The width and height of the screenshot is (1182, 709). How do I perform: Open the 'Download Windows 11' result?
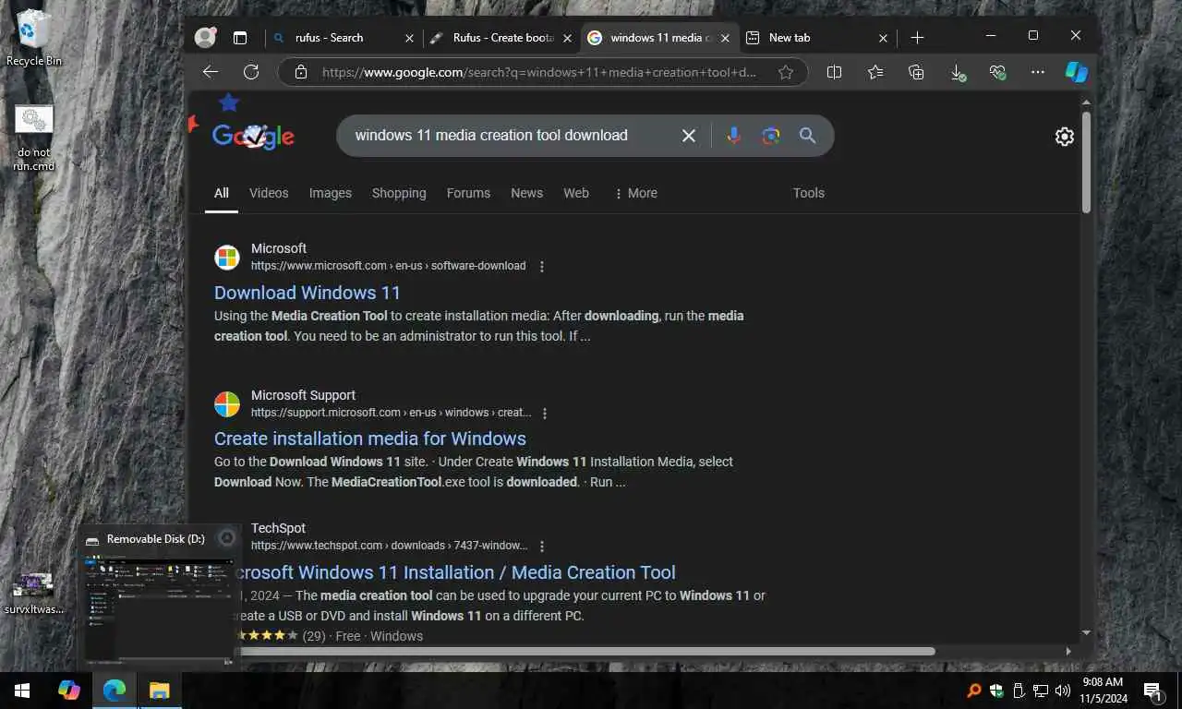[308, 293]
